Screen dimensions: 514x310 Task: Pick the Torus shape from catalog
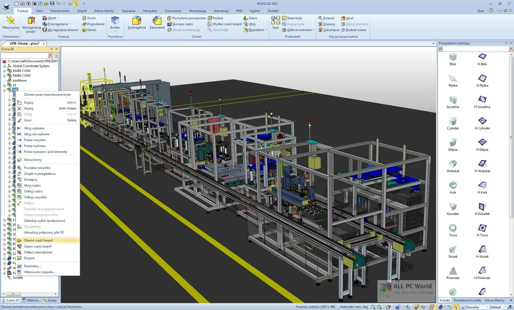[x=453, y=230]
